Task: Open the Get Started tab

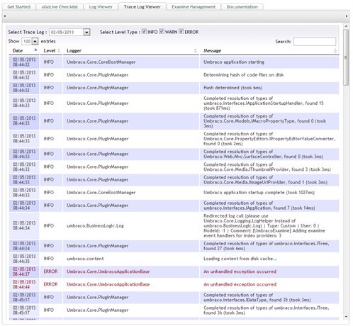Action: (x=19, y=7)
